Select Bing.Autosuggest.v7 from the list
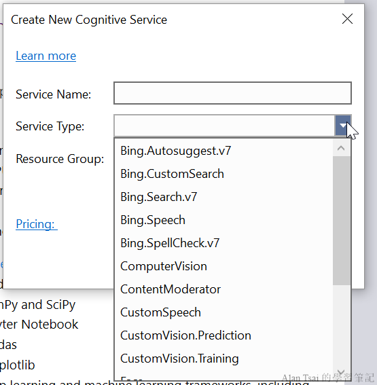This screenshot has width=377, height=385. point(223,151)
